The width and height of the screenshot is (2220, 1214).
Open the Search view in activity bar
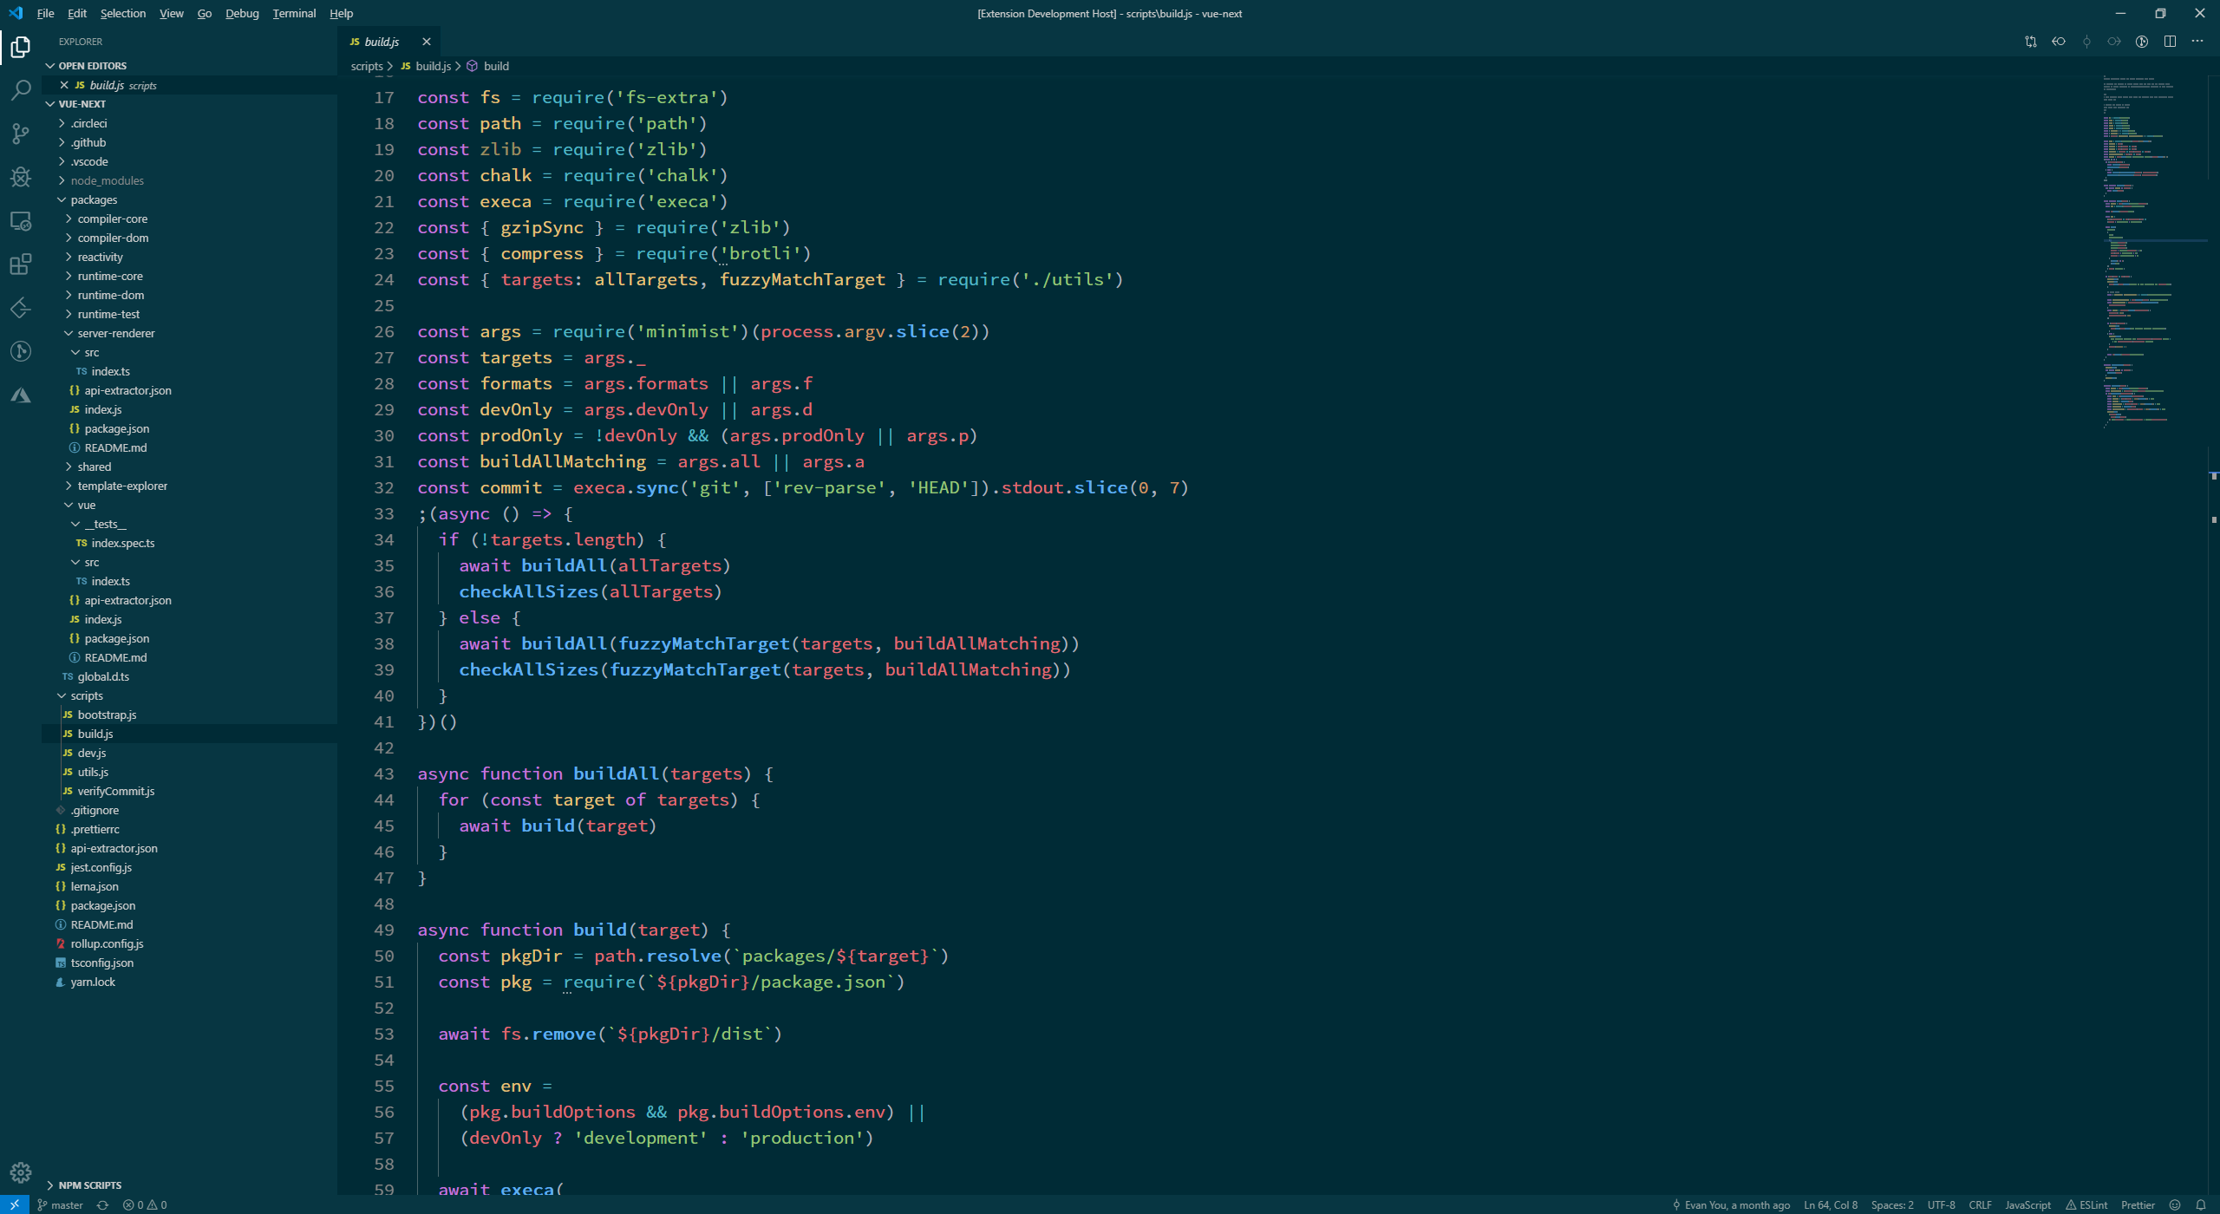[21, 90]
